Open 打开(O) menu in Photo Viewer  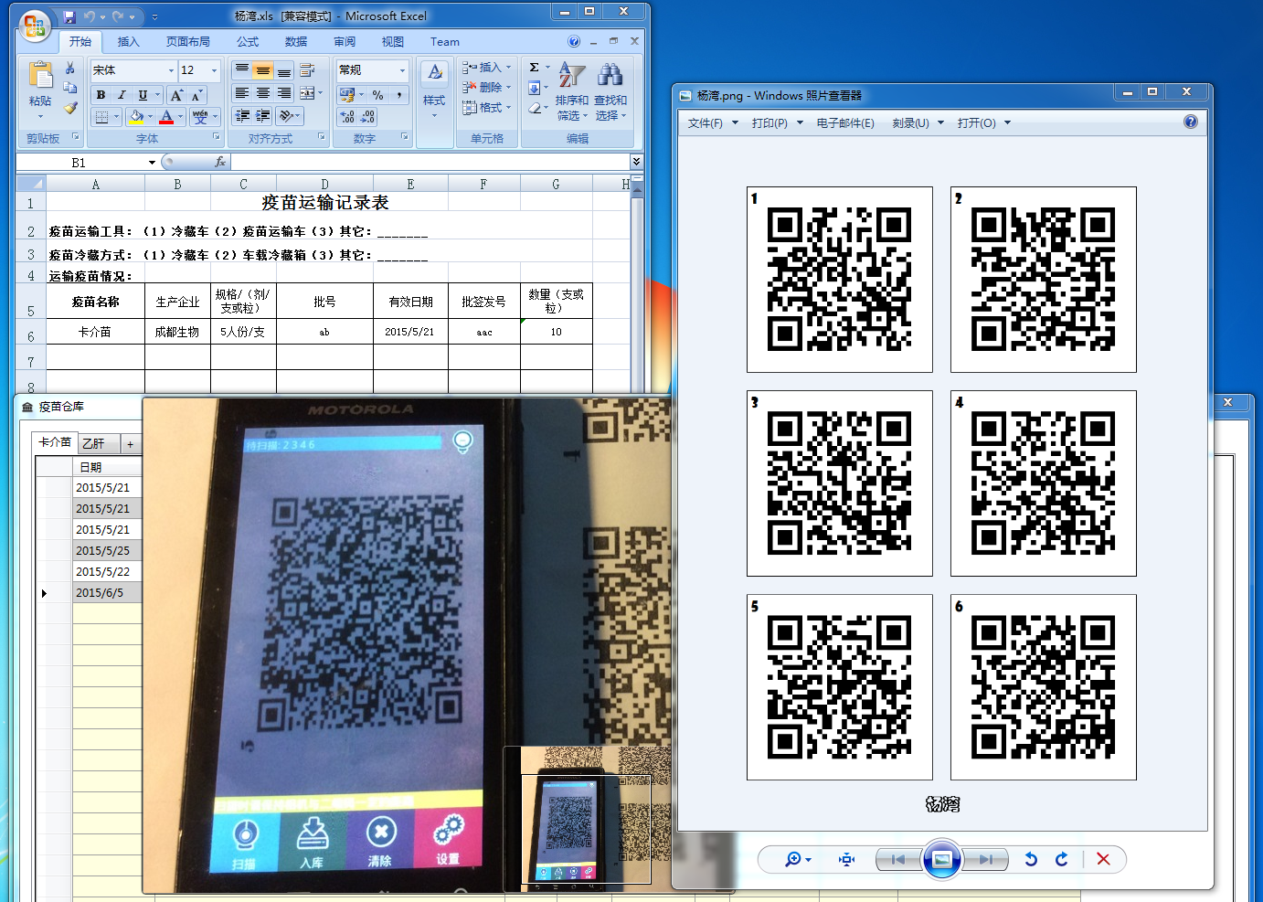984,122
